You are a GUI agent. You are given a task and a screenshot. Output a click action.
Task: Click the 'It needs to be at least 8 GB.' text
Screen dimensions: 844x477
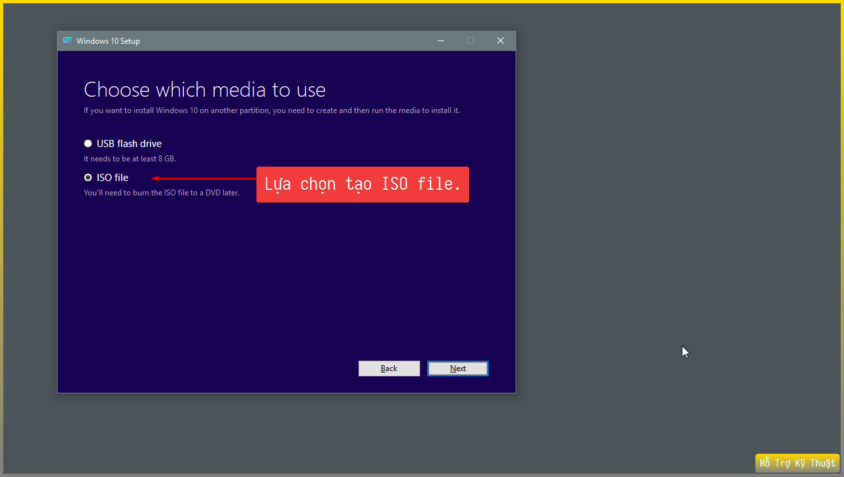point(130,159)
